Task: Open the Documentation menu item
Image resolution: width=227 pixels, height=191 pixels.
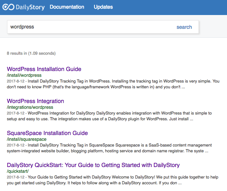Action: pos(67,7)
